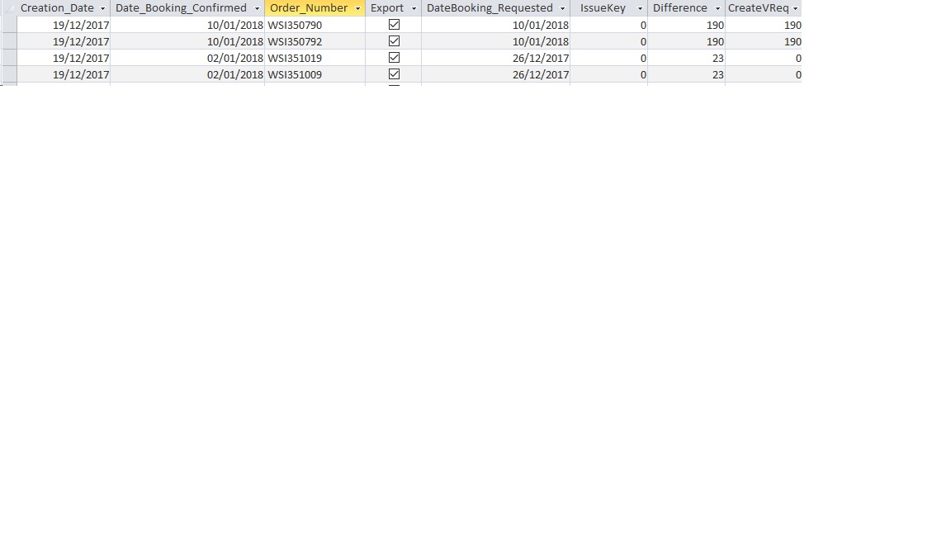Open the Date_Booking_Confirmed column dropdown arrow
The width and height of the screenshot is (951, 535).
pyautogui.click(x=257, y=8)
